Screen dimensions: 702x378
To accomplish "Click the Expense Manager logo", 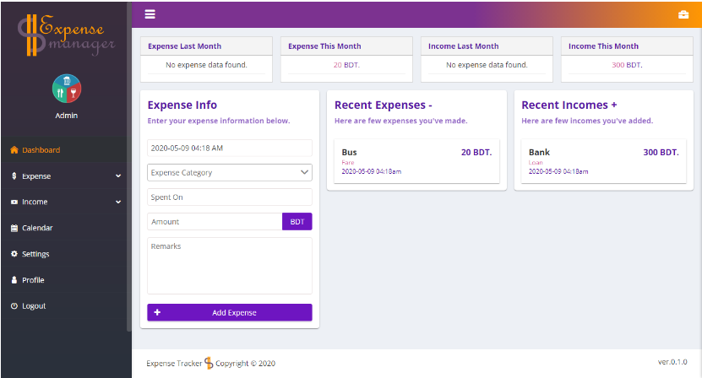I will pos(66,35).
